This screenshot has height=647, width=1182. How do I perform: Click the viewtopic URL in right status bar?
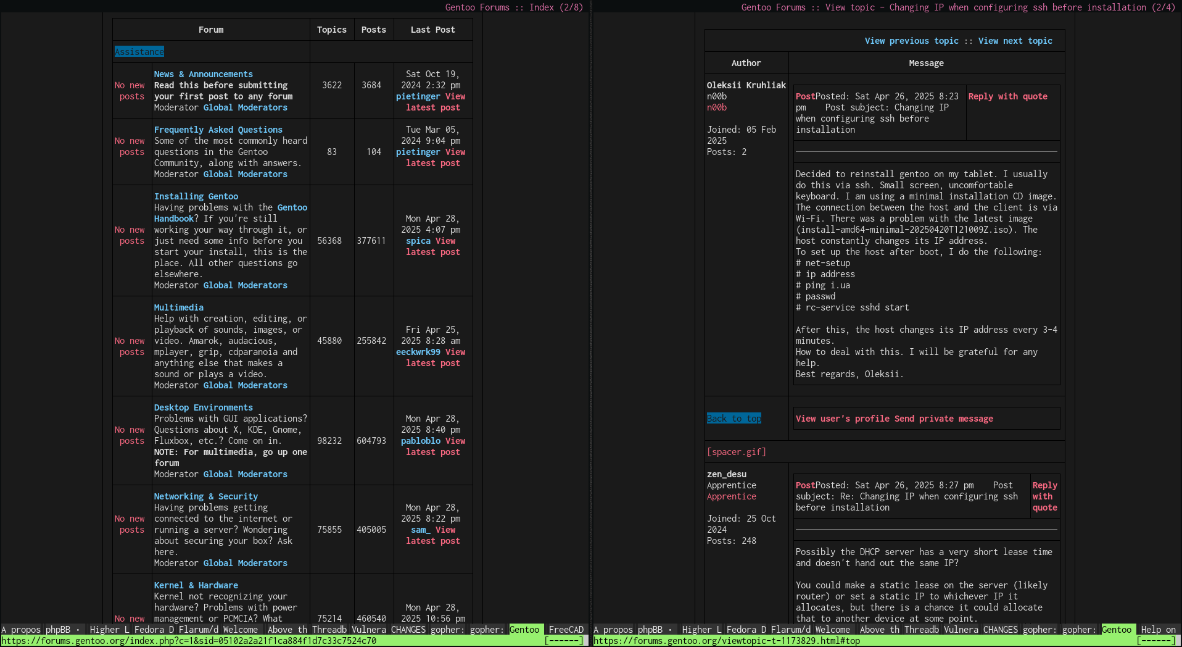coord(726,641)
